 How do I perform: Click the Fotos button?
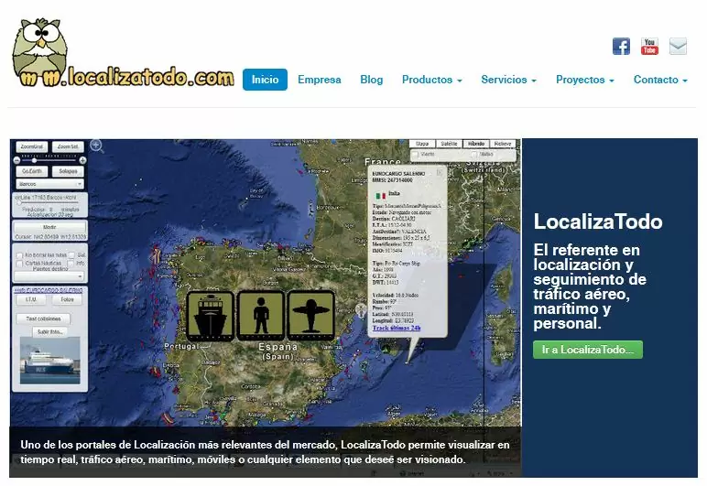pyautogui.click(x=67, y=299)
